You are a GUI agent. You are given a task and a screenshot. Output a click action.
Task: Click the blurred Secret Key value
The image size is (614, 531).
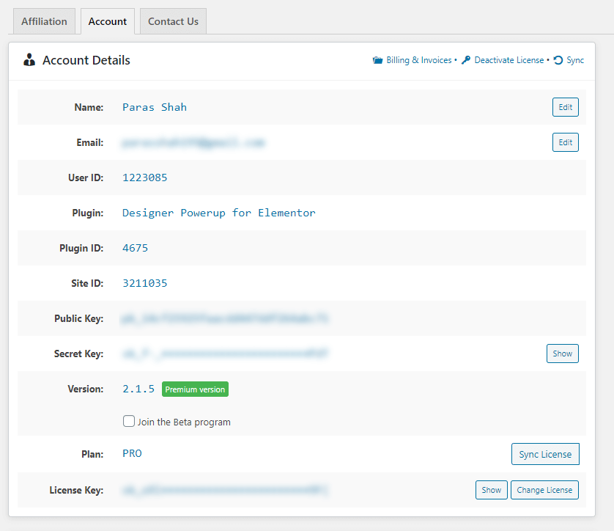tap(225, 354)
